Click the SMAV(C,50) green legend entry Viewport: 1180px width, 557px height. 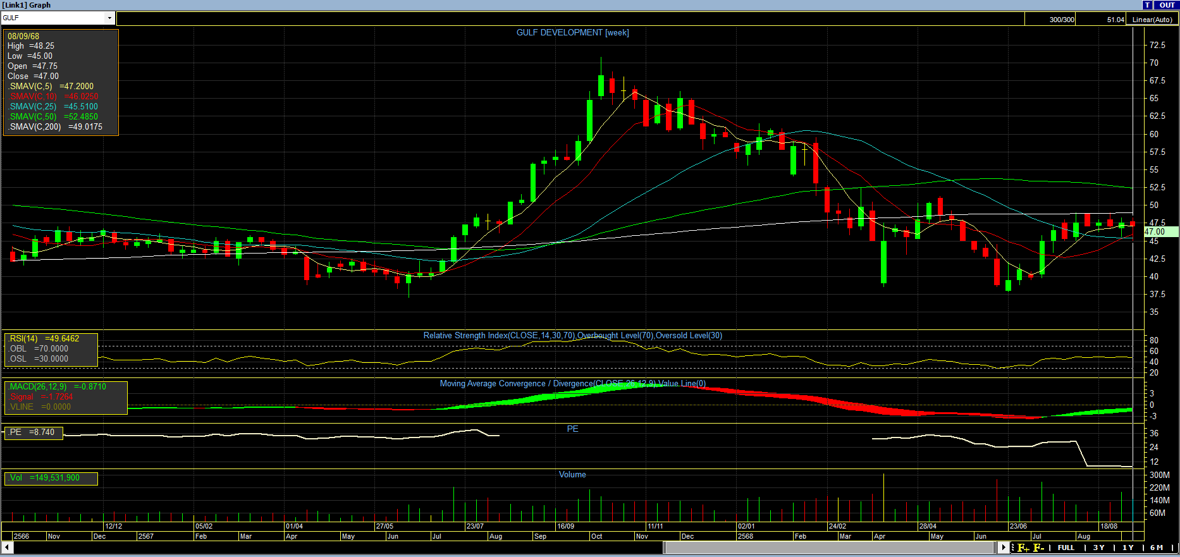pos(54,116)
